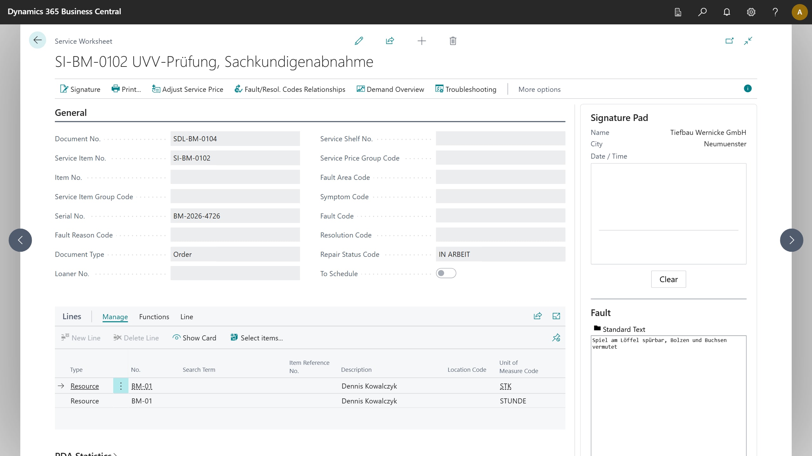Create new record with plus icon
This screenshot has width=812, height=456.
click(x=422, y=41)
